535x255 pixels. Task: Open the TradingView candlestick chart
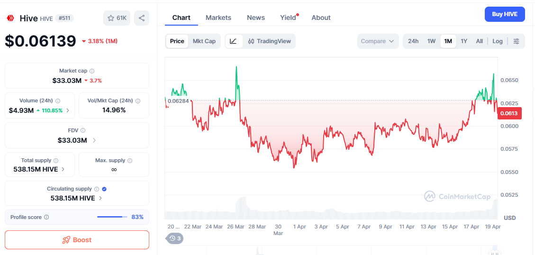[x=269, y=41]
